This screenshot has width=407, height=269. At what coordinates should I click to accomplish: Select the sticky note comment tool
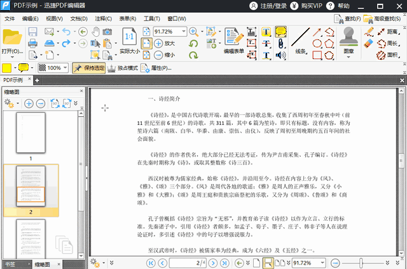tap(280, 32)
